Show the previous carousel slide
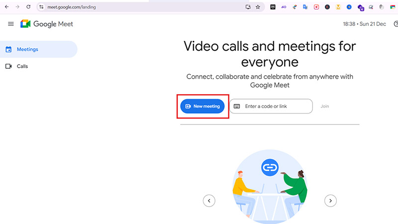The height and width of the screenshot is (224, 398). point(209,201)
